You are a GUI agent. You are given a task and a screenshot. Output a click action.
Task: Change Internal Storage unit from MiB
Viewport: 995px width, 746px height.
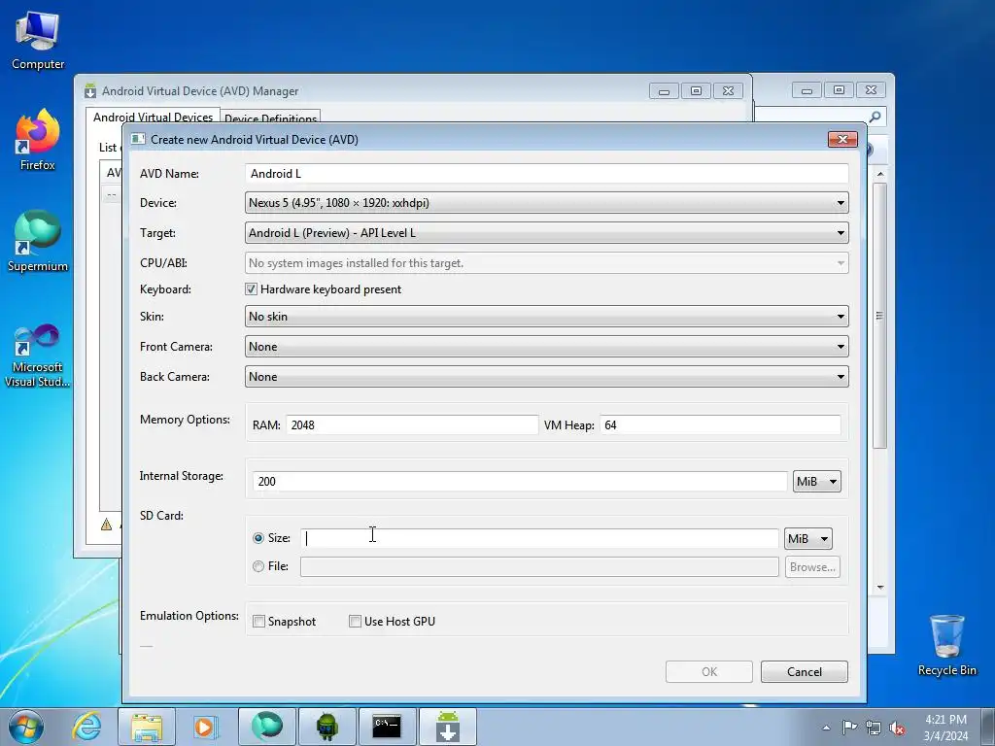[816, 482]
